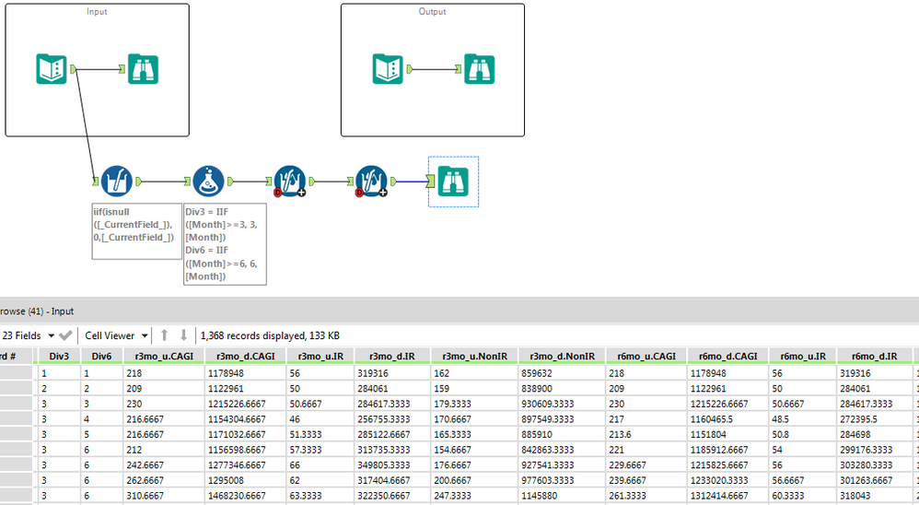Click cell 1151804 in r6mo_d.CAGI column
Screen dimensions: 919x505
point(728,434)
